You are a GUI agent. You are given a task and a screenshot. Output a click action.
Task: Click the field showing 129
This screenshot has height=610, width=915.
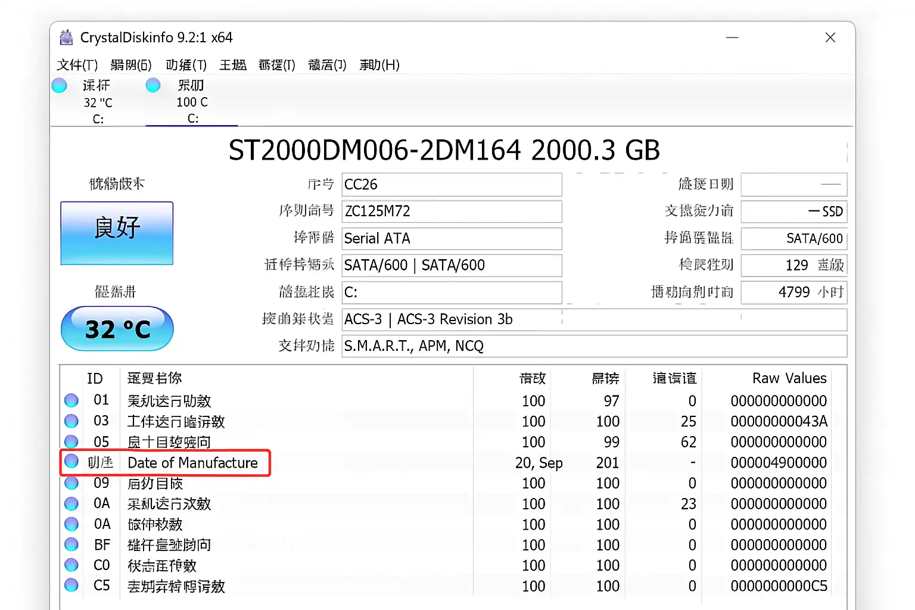(x=794, y=266)
